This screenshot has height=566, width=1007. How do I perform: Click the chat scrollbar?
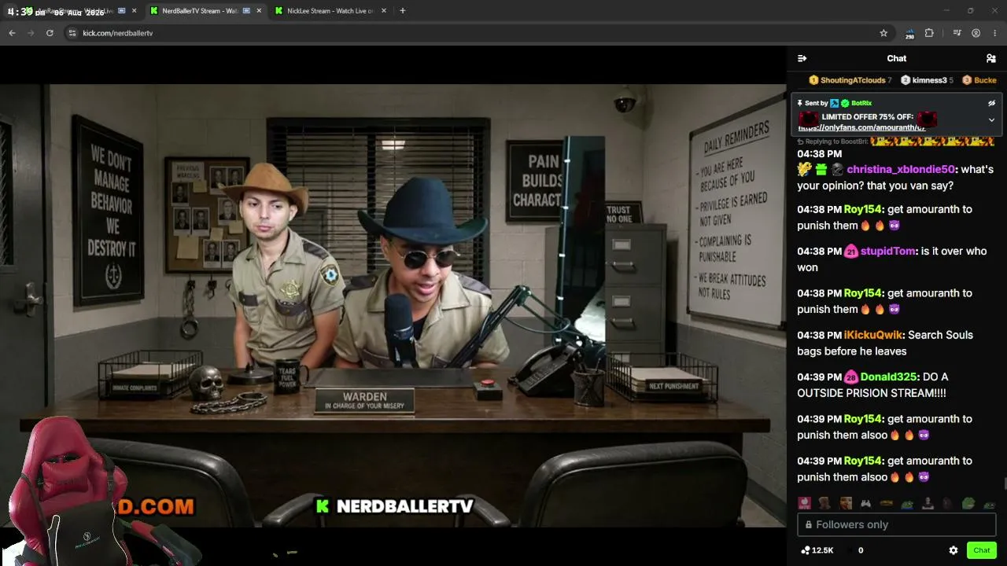[1005, 484]
